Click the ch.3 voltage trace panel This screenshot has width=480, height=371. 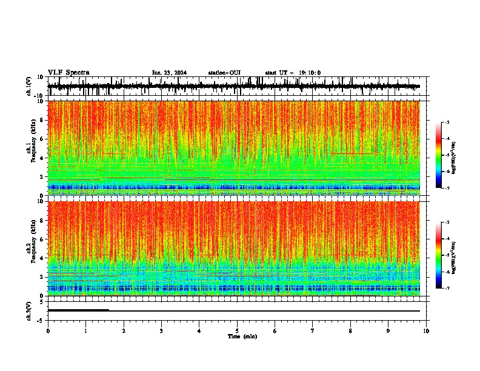point(237,311)
